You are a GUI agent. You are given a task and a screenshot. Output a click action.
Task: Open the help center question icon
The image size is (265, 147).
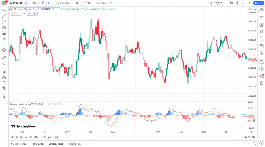pyautogui.click(x=261, y=143)
